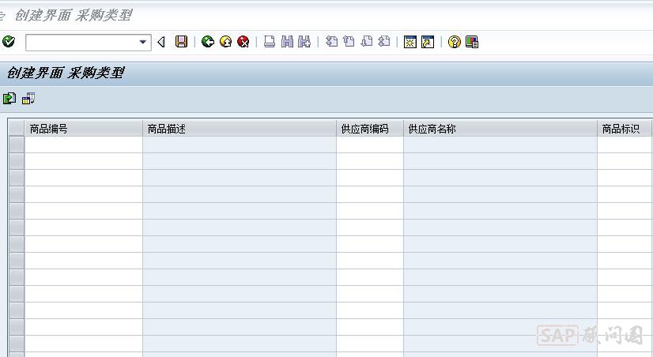Image resolution: width=653 pixels, height=357 pixels.
Task: Click the Create New Session icon
Action: pos(410,42)
